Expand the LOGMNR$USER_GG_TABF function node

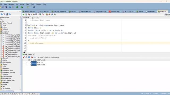coord(1,45)
